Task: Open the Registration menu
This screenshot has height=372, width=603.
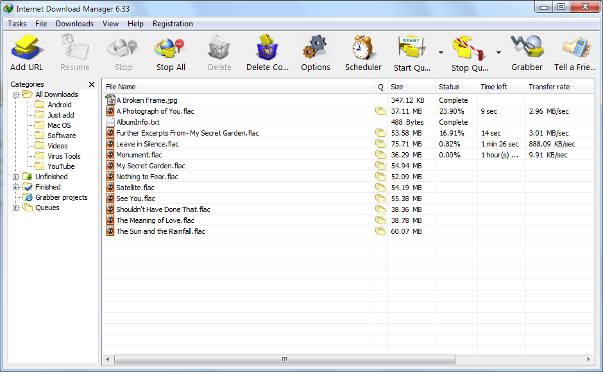Action: pos(173,24)
